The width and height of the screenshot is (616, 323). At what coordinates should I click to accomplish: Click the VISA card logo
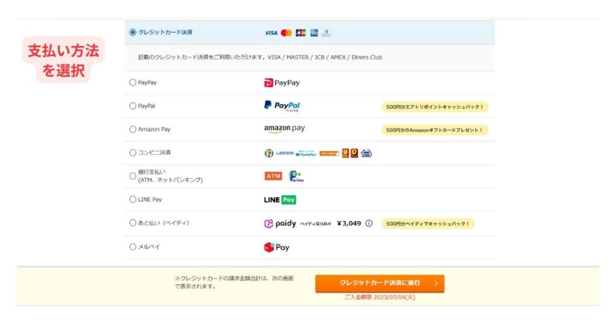271,33
